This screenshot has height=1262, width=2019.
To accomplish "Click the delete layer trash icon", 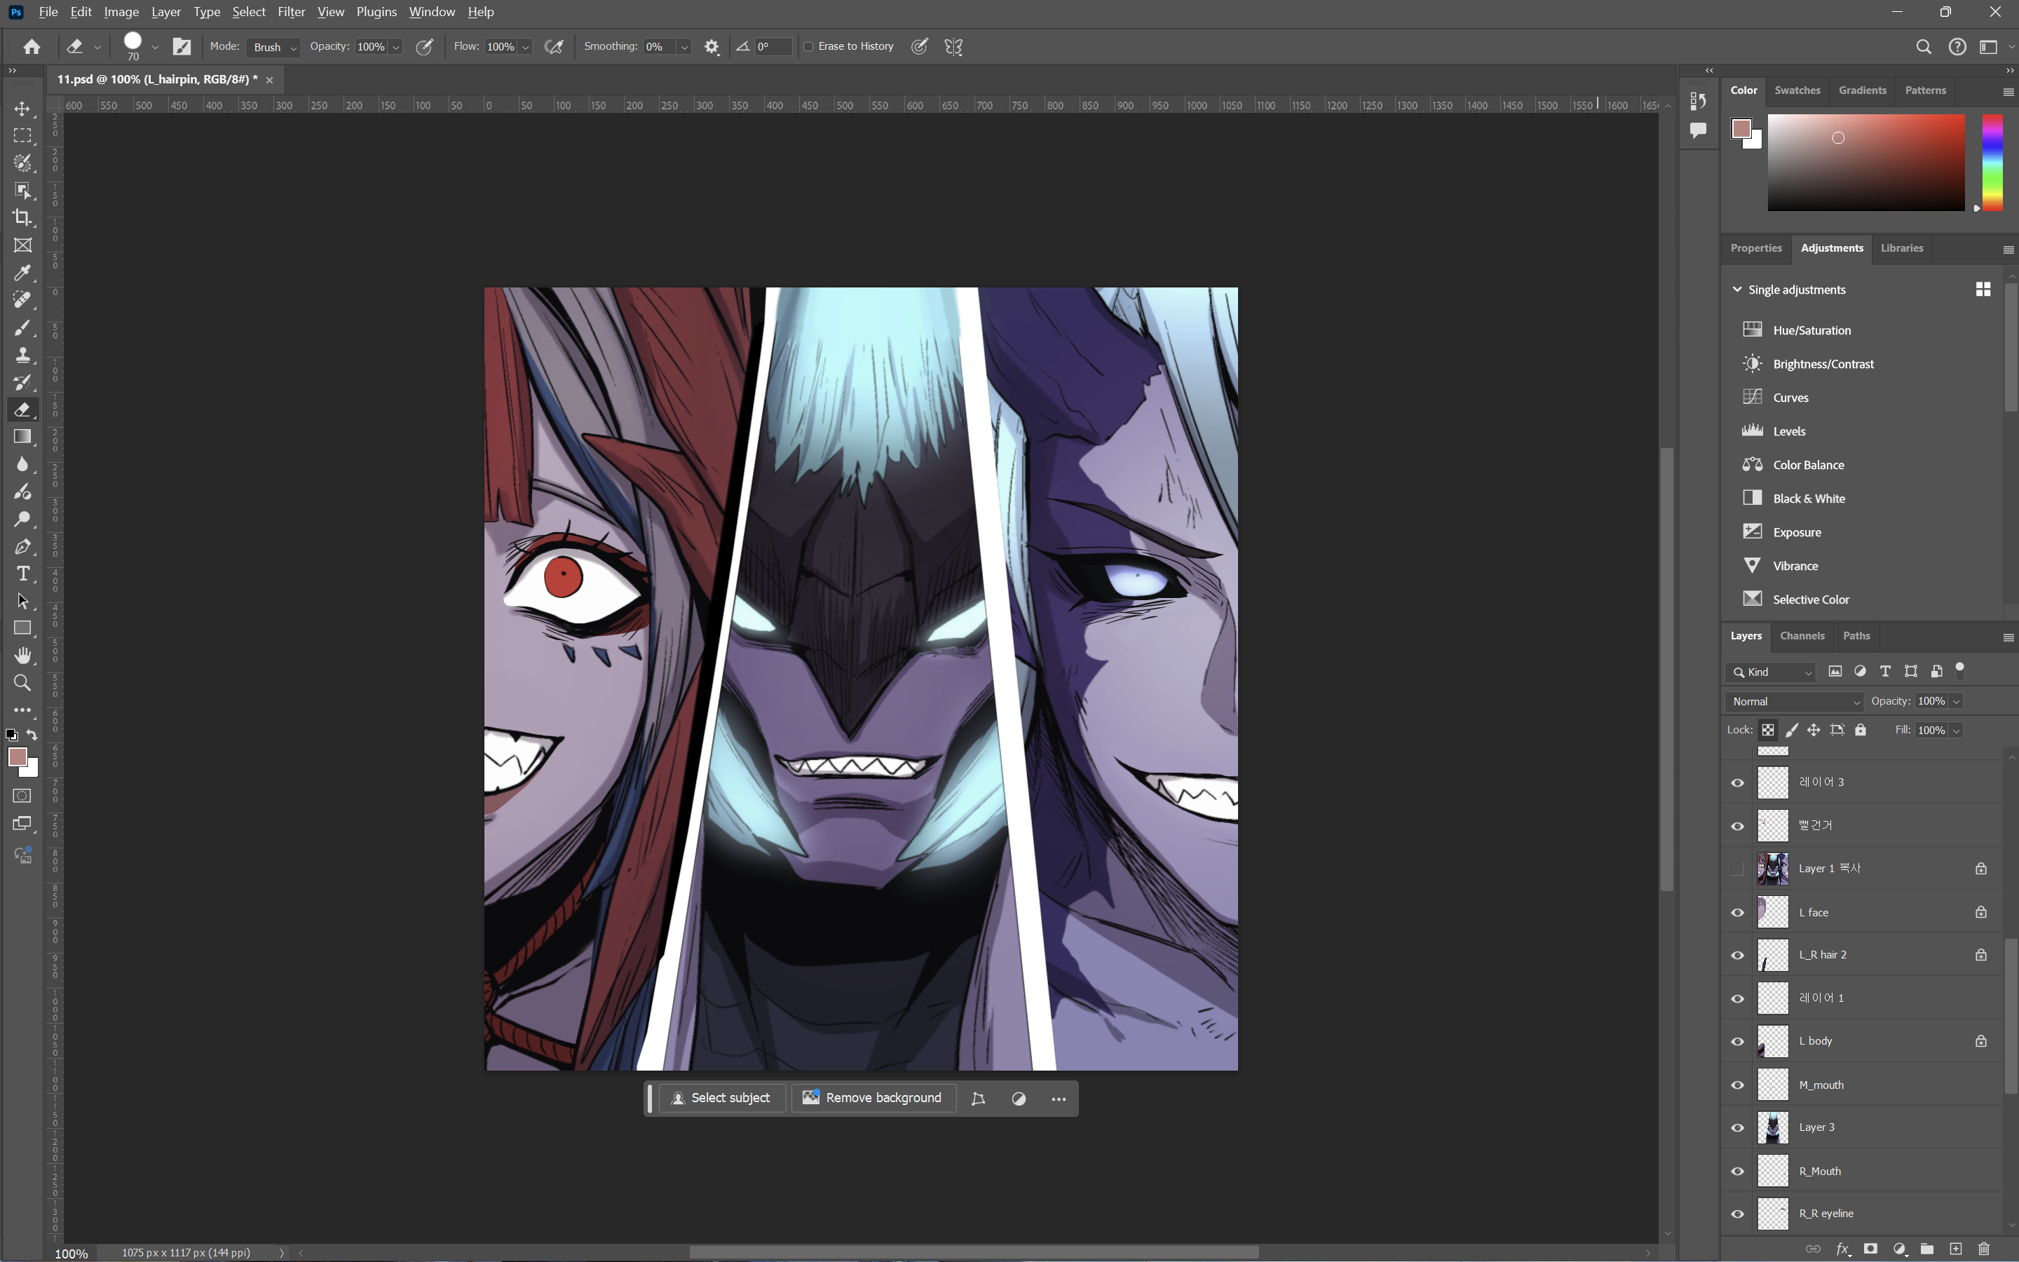I will [x=1983, y=1249].
